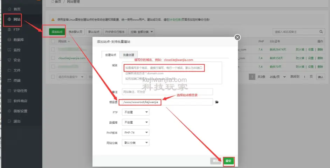Switch to the 创建站点 tab

(111, 55)
